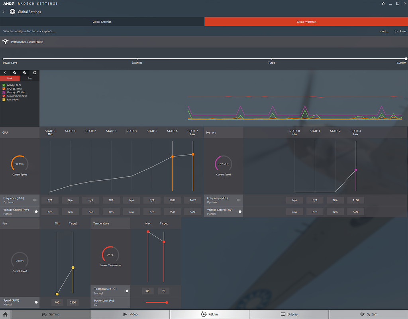
Task: Edit GPU State 6 frequency 1632 field
Action: tap(172, 200)
